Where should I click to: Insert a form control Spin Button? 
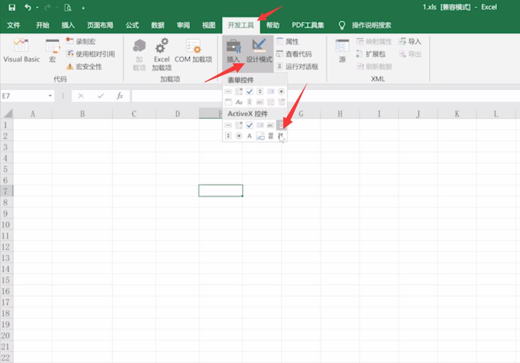(x=260, y=92)
